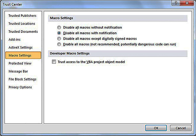Close the Trust Center dialog
This screenshot has width=196, height=136.
[187, 3]
